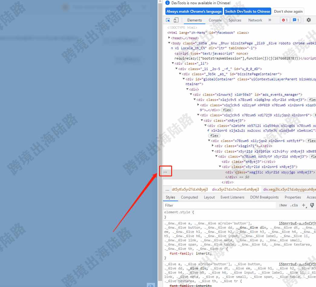Screen dimensions: 316x287
Task: Click font-family: inherit declaration
Action: click(x=191, y=253)
